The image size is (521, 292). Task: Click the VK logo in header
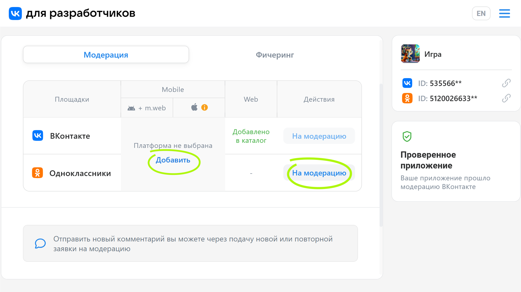(x=15, y=14)
